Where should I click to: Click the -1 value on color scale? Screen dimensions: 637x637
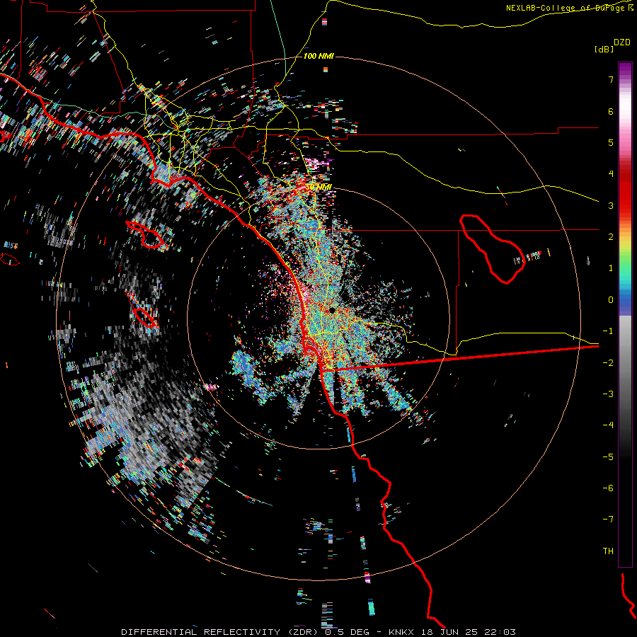tap(608, 331)
